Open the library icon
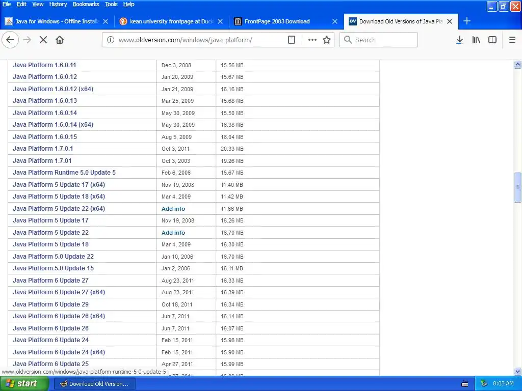The width and height of the screenshot is (522, 391). coord(476,40)
